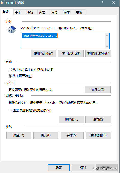
Task: Click 使用新标签页 button
Action: pyautogui.click(x=98, y=54)
